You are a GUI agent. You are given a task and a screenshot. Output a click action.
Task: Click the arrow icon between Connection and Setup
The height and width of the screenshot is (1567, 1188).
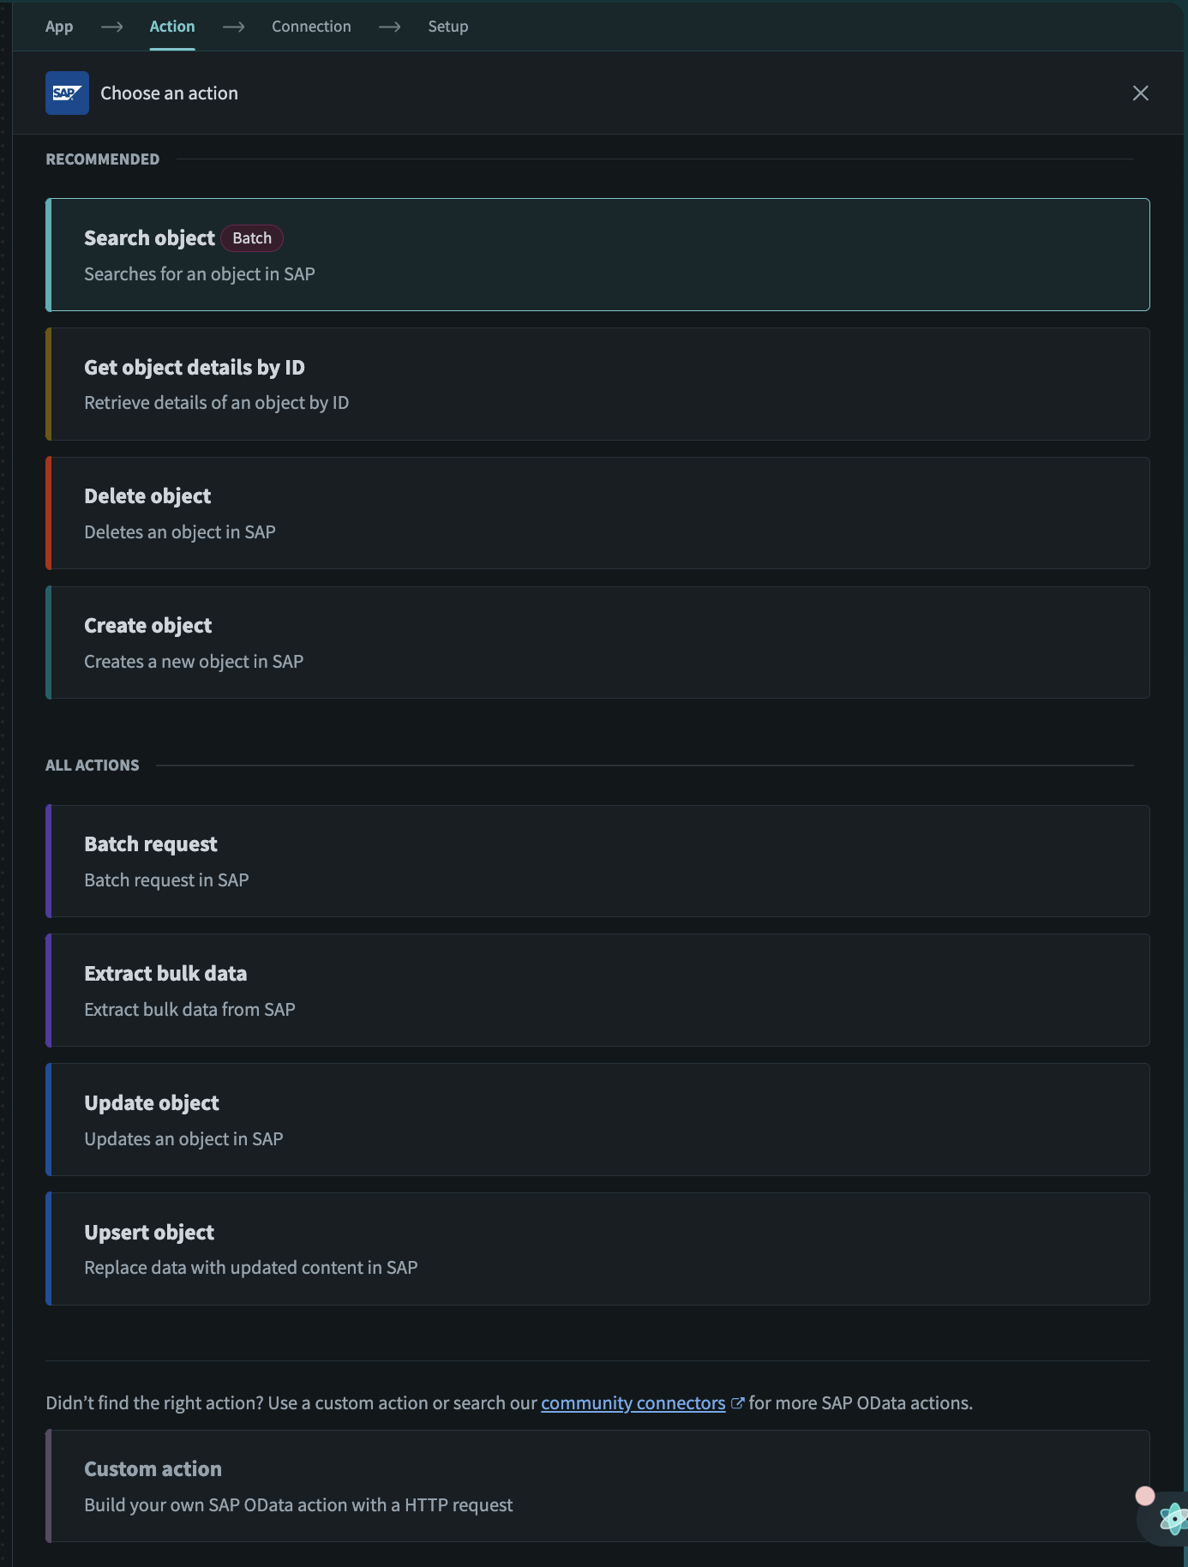(390, 27)
